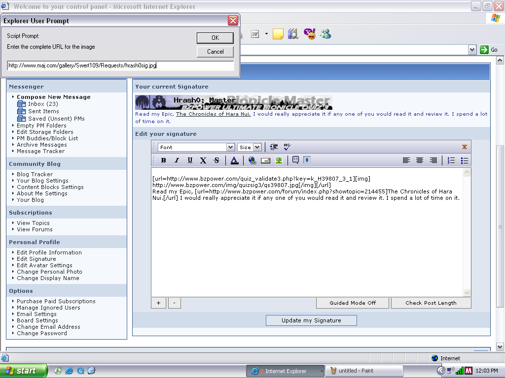Insert a hyperlink with the globe icon
505x378 pixels.
click(x=253, y=160)
